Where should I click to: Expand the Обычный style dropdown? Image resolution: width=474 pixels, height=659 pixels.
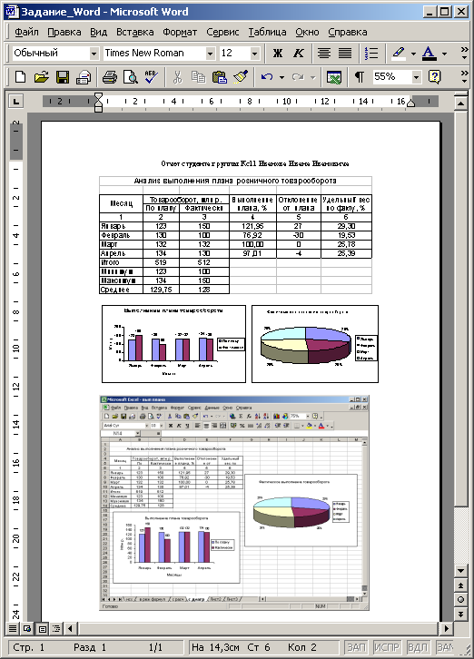pyautogui.click(x=94, y=54)
